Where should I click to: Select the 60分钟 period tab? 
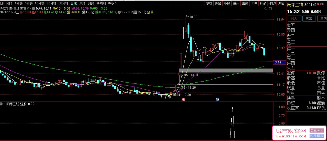(x=63, y=3)
